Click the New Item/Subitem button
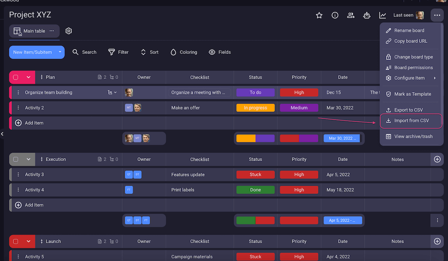Image resolution: width=448 pixels, height=261 pixels. point(32,52)
